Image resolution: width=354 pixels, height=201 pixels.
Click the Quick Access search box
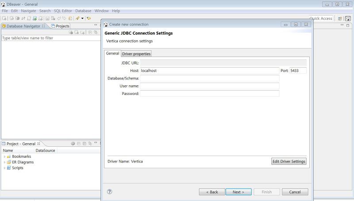(321, 19)
